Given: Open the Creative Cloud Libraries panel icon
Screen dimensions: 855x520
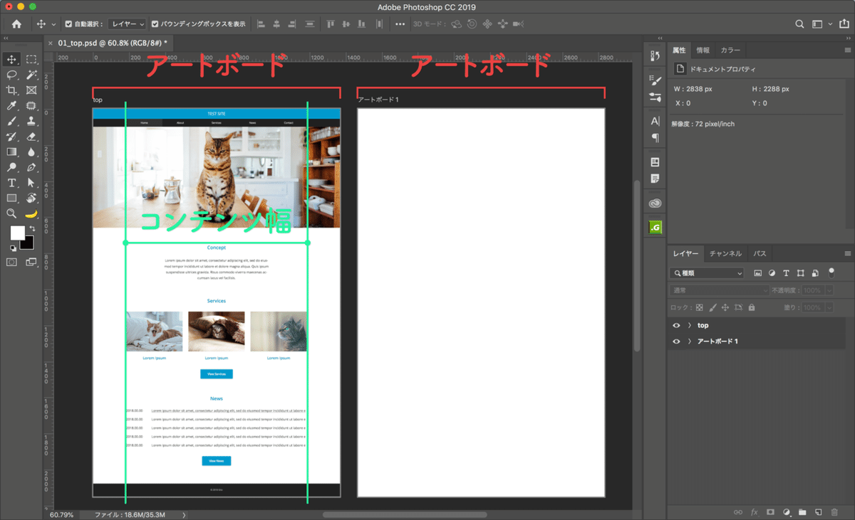Looking at the screenshot, I should pos(655,203).
